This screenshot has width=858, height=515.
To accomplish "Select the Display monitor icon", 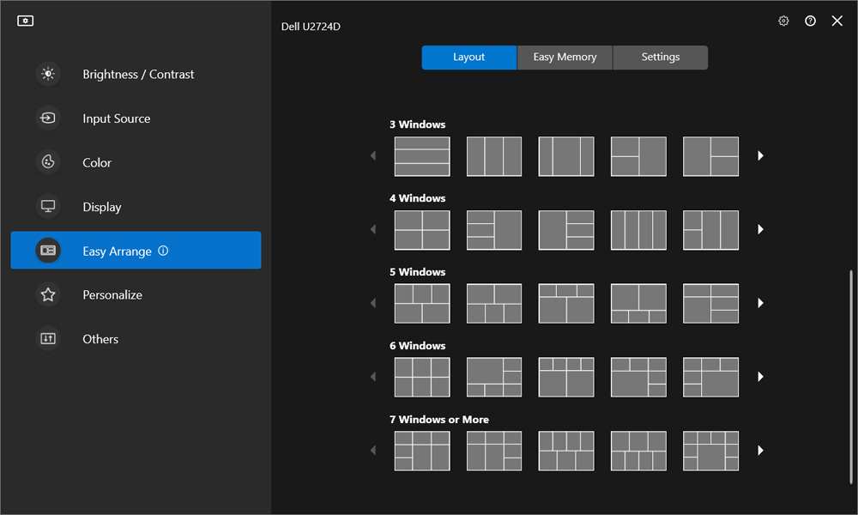I will click(x=48, y=206).
